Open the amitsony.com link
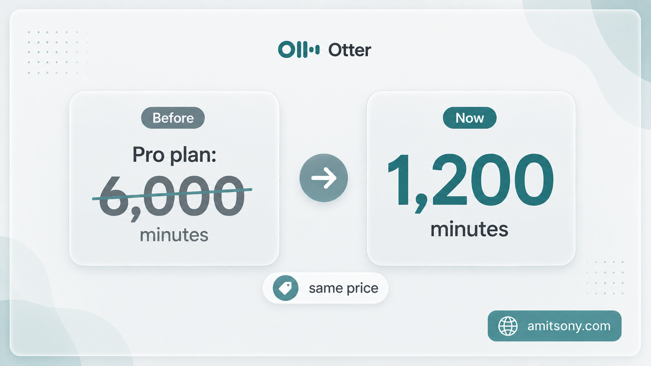 pos(569,326)
